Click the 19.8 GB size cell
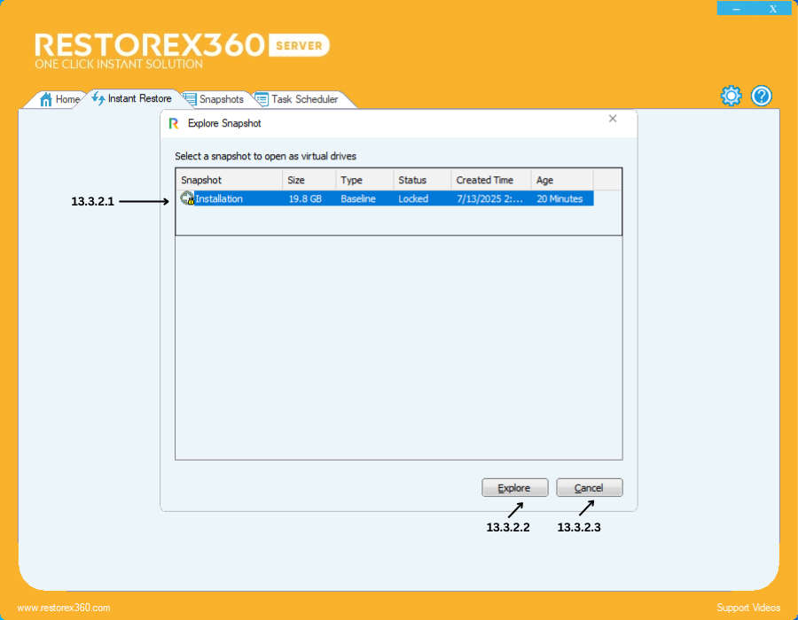 tap(305, 198)
